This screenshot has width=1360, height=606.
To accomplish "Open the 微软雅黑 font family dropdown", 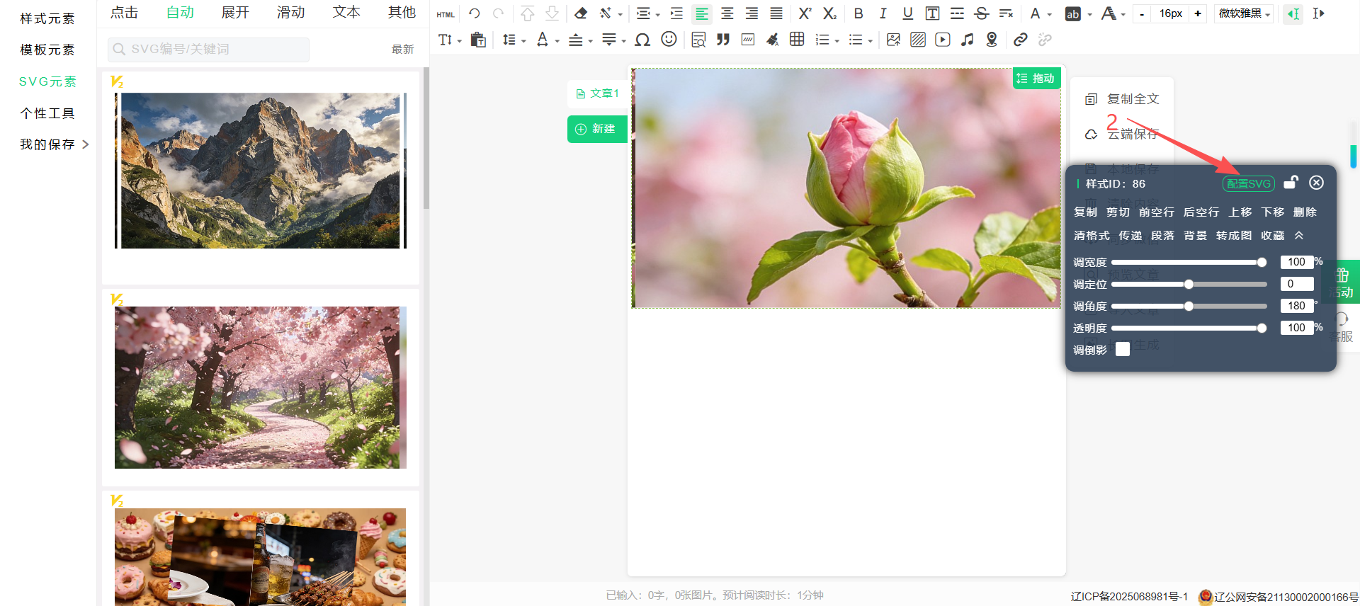I will (1244, 13).
